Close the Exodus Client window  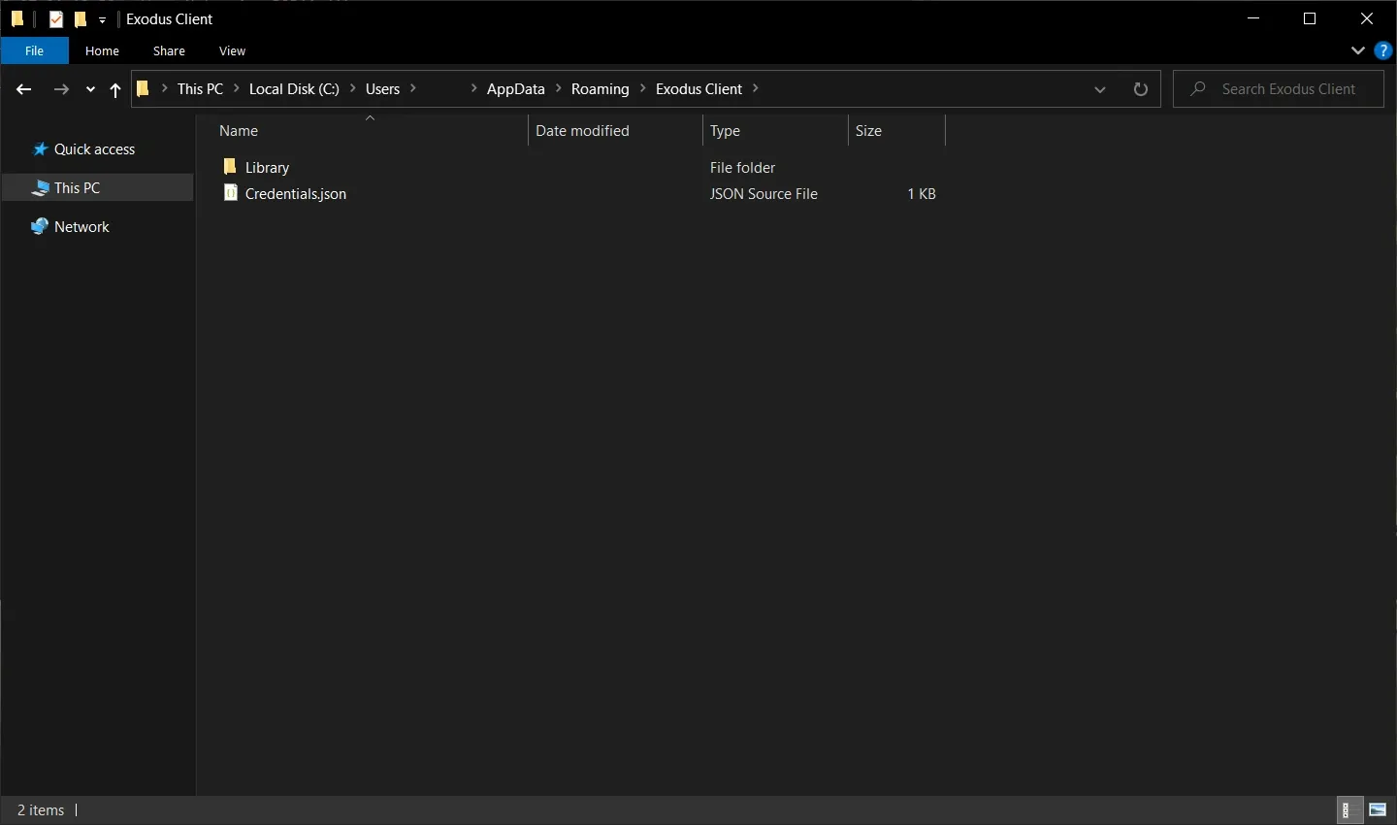click(1367, 18)
